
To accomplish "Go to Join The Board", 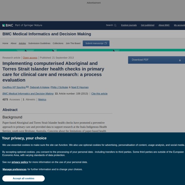I will pos(73,43).
